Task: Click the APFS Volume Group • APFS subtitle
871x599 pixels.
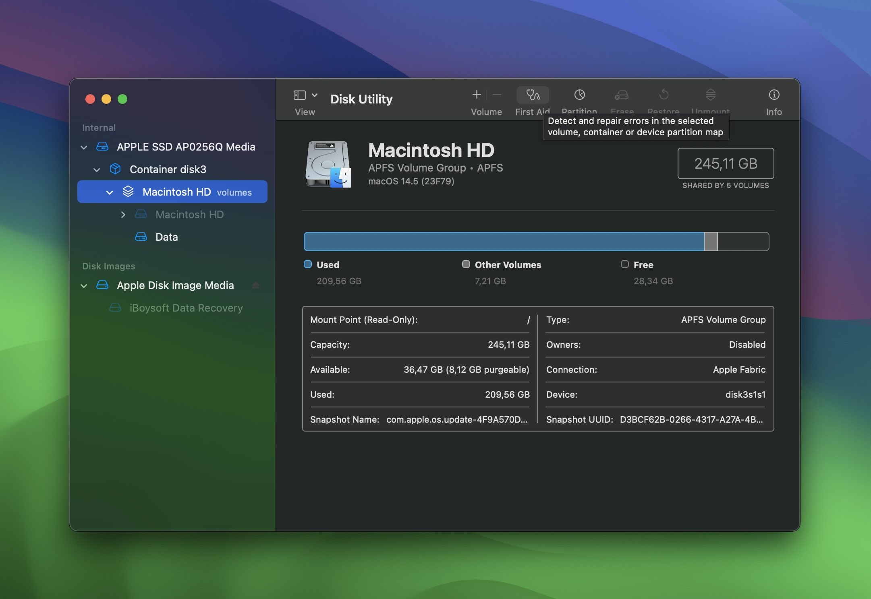Action: pos(435,167)
